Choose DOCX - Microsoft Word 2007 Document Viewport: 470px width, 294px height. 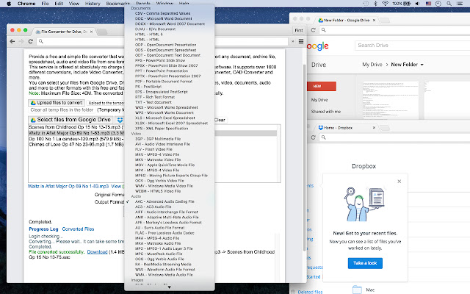coord(170,24)
